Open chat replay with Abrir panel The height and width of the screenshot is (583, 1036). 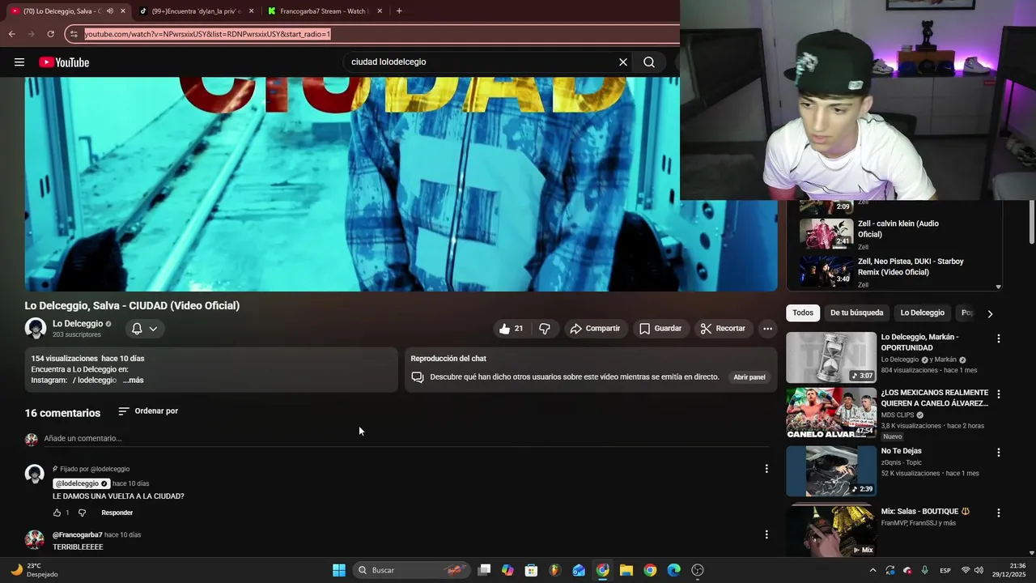click(749, 377)
